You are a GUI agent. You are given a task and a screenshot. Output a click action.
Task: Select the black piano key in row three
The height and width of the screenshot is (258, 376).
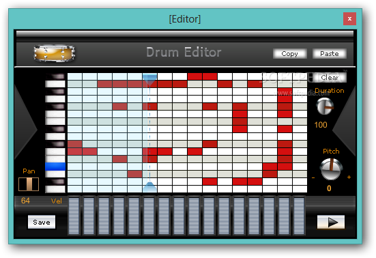(55, 91)
